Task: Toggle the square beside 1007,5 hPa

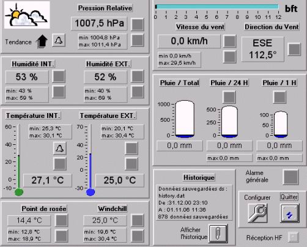Action: [138, 24]
